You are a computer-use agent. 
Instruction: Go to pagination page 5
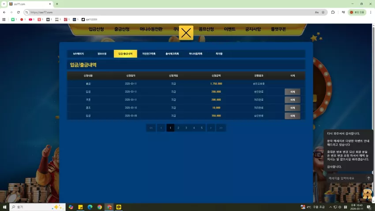coord(202,128)
